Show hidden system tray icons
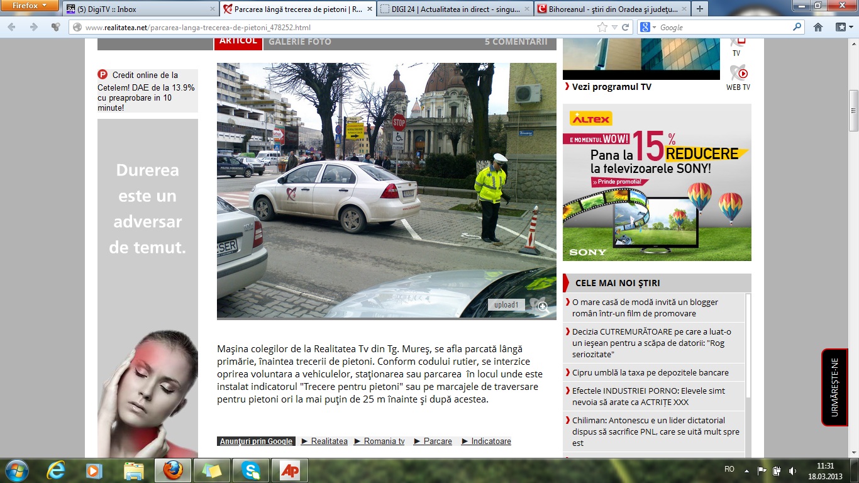 [746, 470]
